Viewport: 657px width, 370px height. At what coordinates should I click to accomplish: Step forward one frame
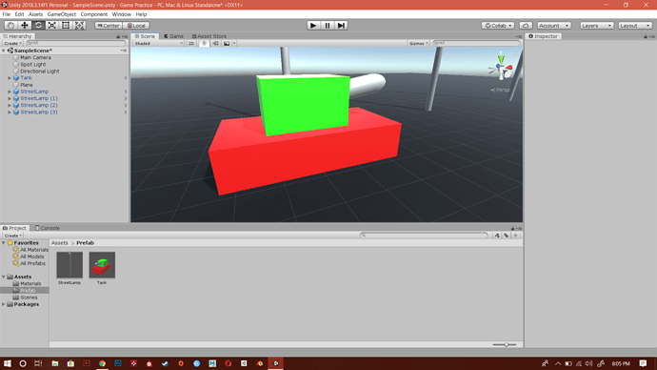[x=342, y=26]
